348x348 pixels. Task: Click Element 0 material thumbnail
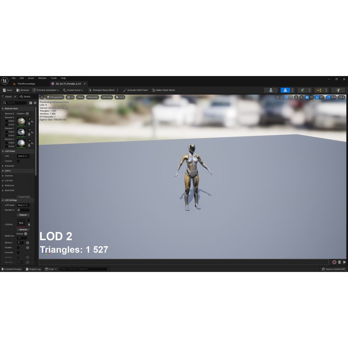coord(21,122)
